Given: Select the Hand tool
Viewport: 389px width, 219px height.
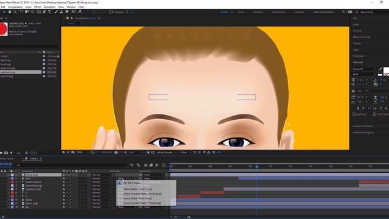Looking at the screenshot, I should point(10,12).
